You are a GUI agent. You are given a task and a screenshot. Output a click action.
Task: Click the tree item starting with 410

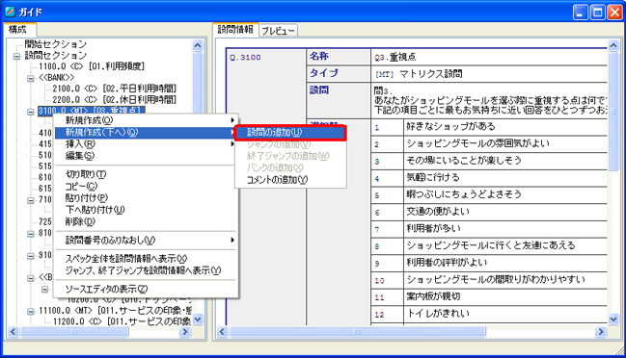45,133
